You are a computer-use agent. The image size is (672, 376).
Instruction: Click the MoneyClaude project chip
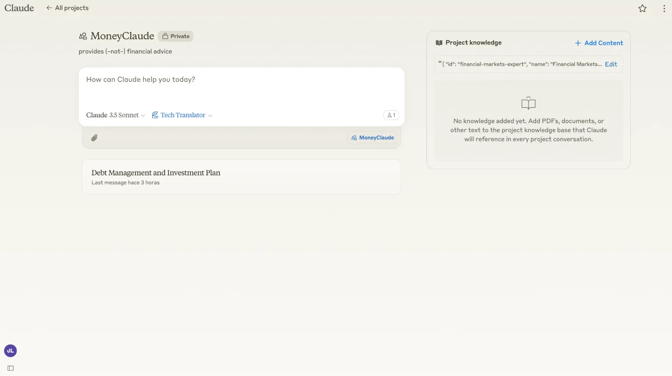click(372, 138)
